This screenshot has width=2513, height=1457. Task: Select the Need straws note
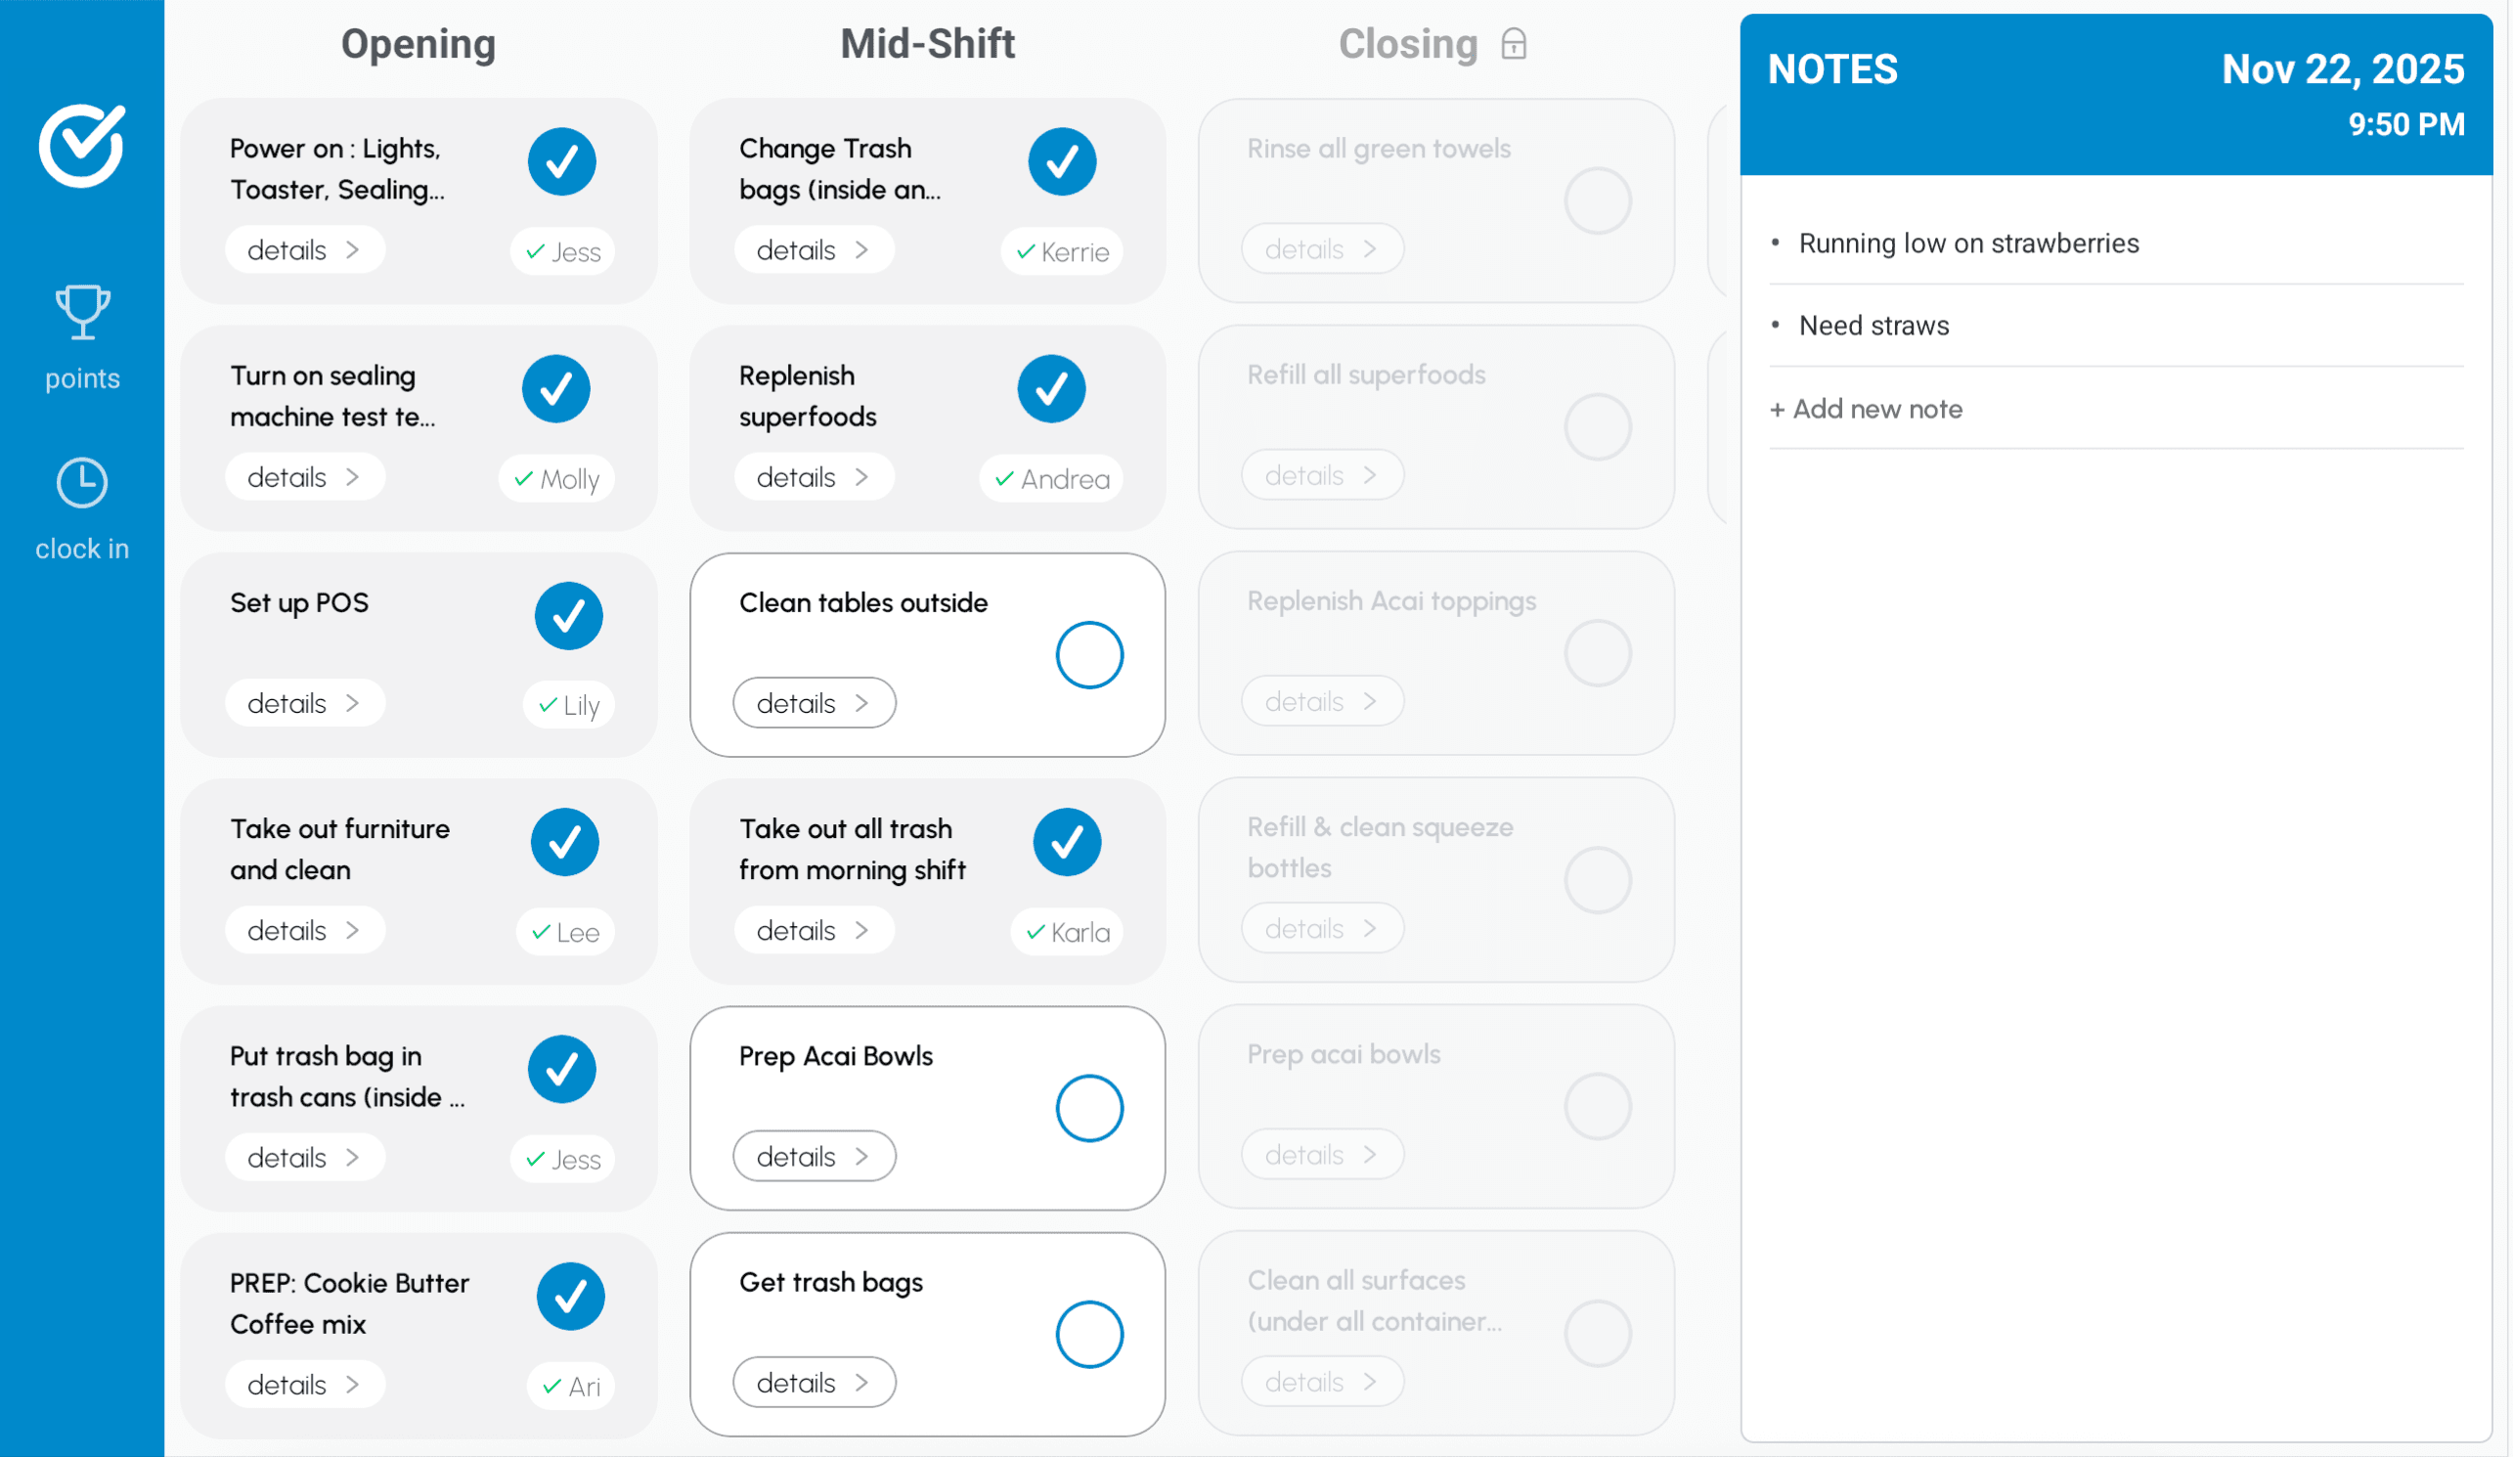click(1873, 326)
